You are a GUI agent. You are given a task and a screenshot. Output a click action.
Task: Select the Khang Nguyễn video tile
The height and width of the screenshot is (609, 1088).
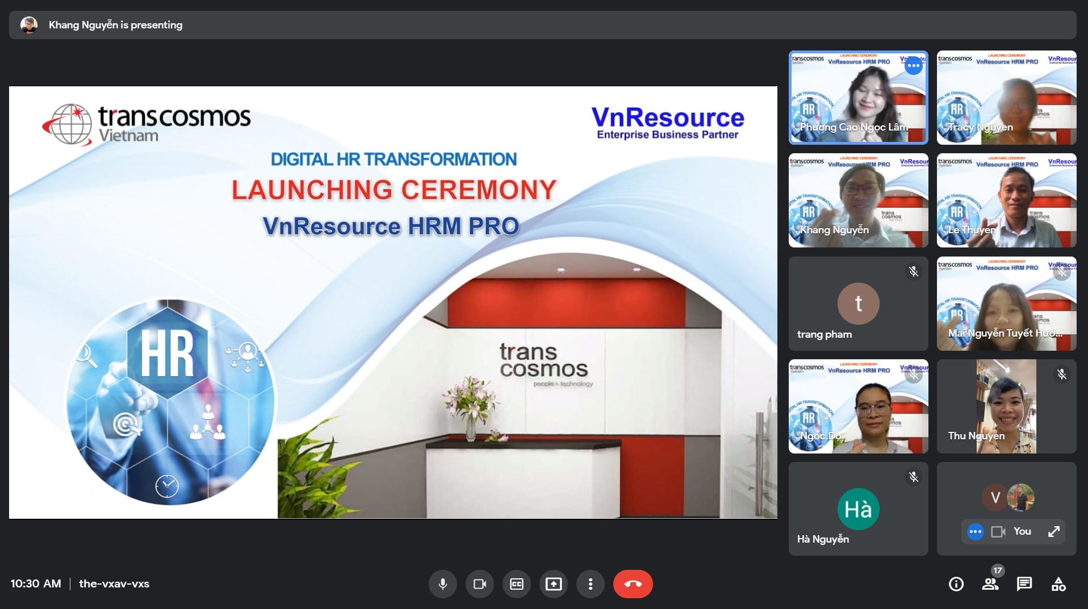858,200
